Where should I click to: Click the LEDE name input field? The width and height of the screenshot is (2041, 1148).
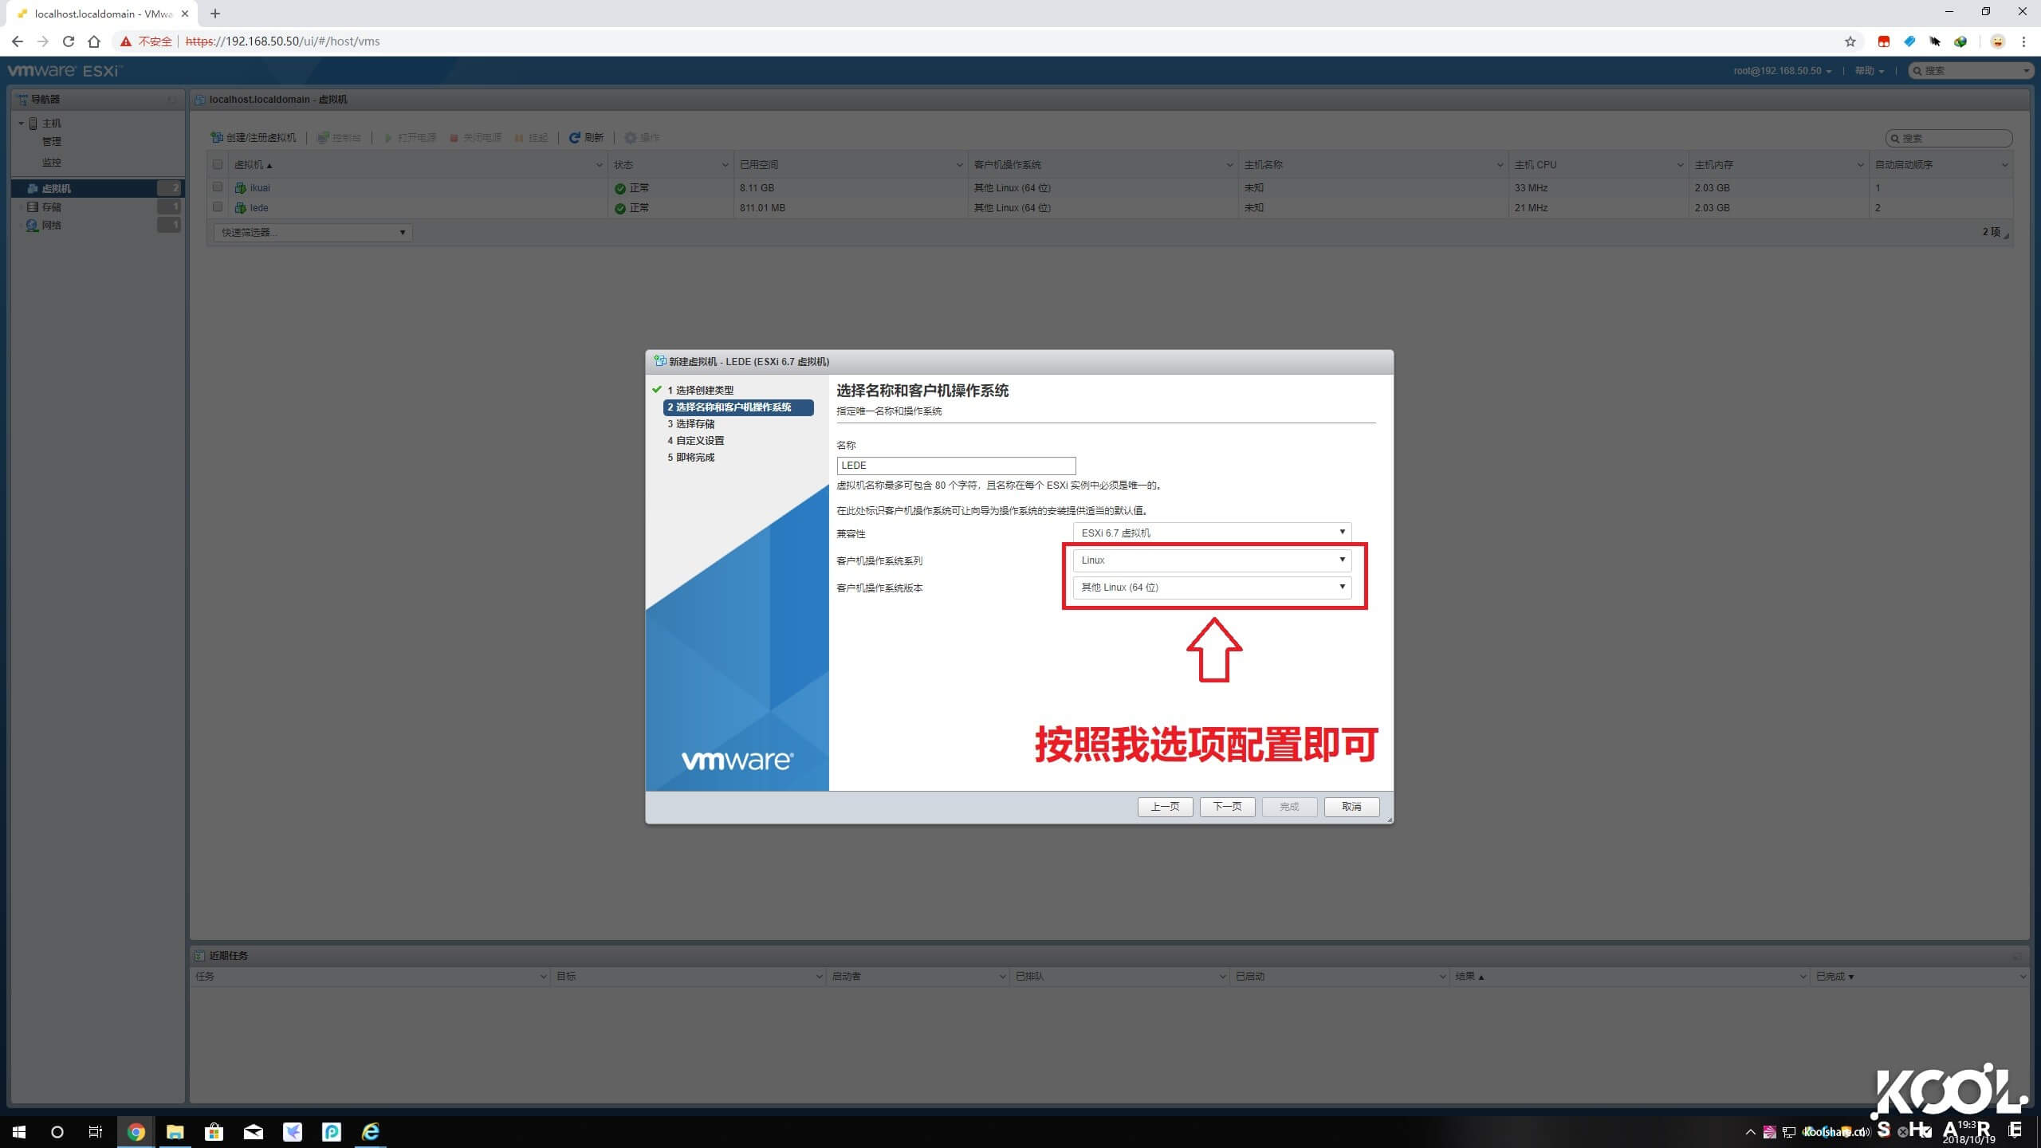[955, 465]
